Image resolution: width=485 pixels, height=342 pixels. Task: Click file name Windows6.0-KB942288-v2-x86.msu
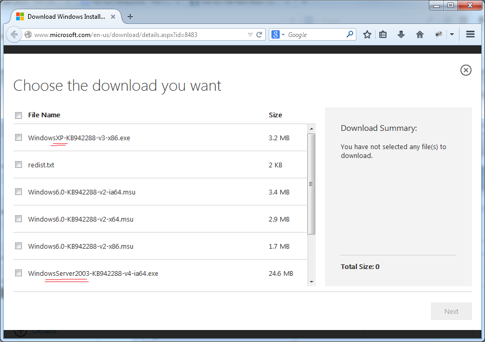[81, 247]
